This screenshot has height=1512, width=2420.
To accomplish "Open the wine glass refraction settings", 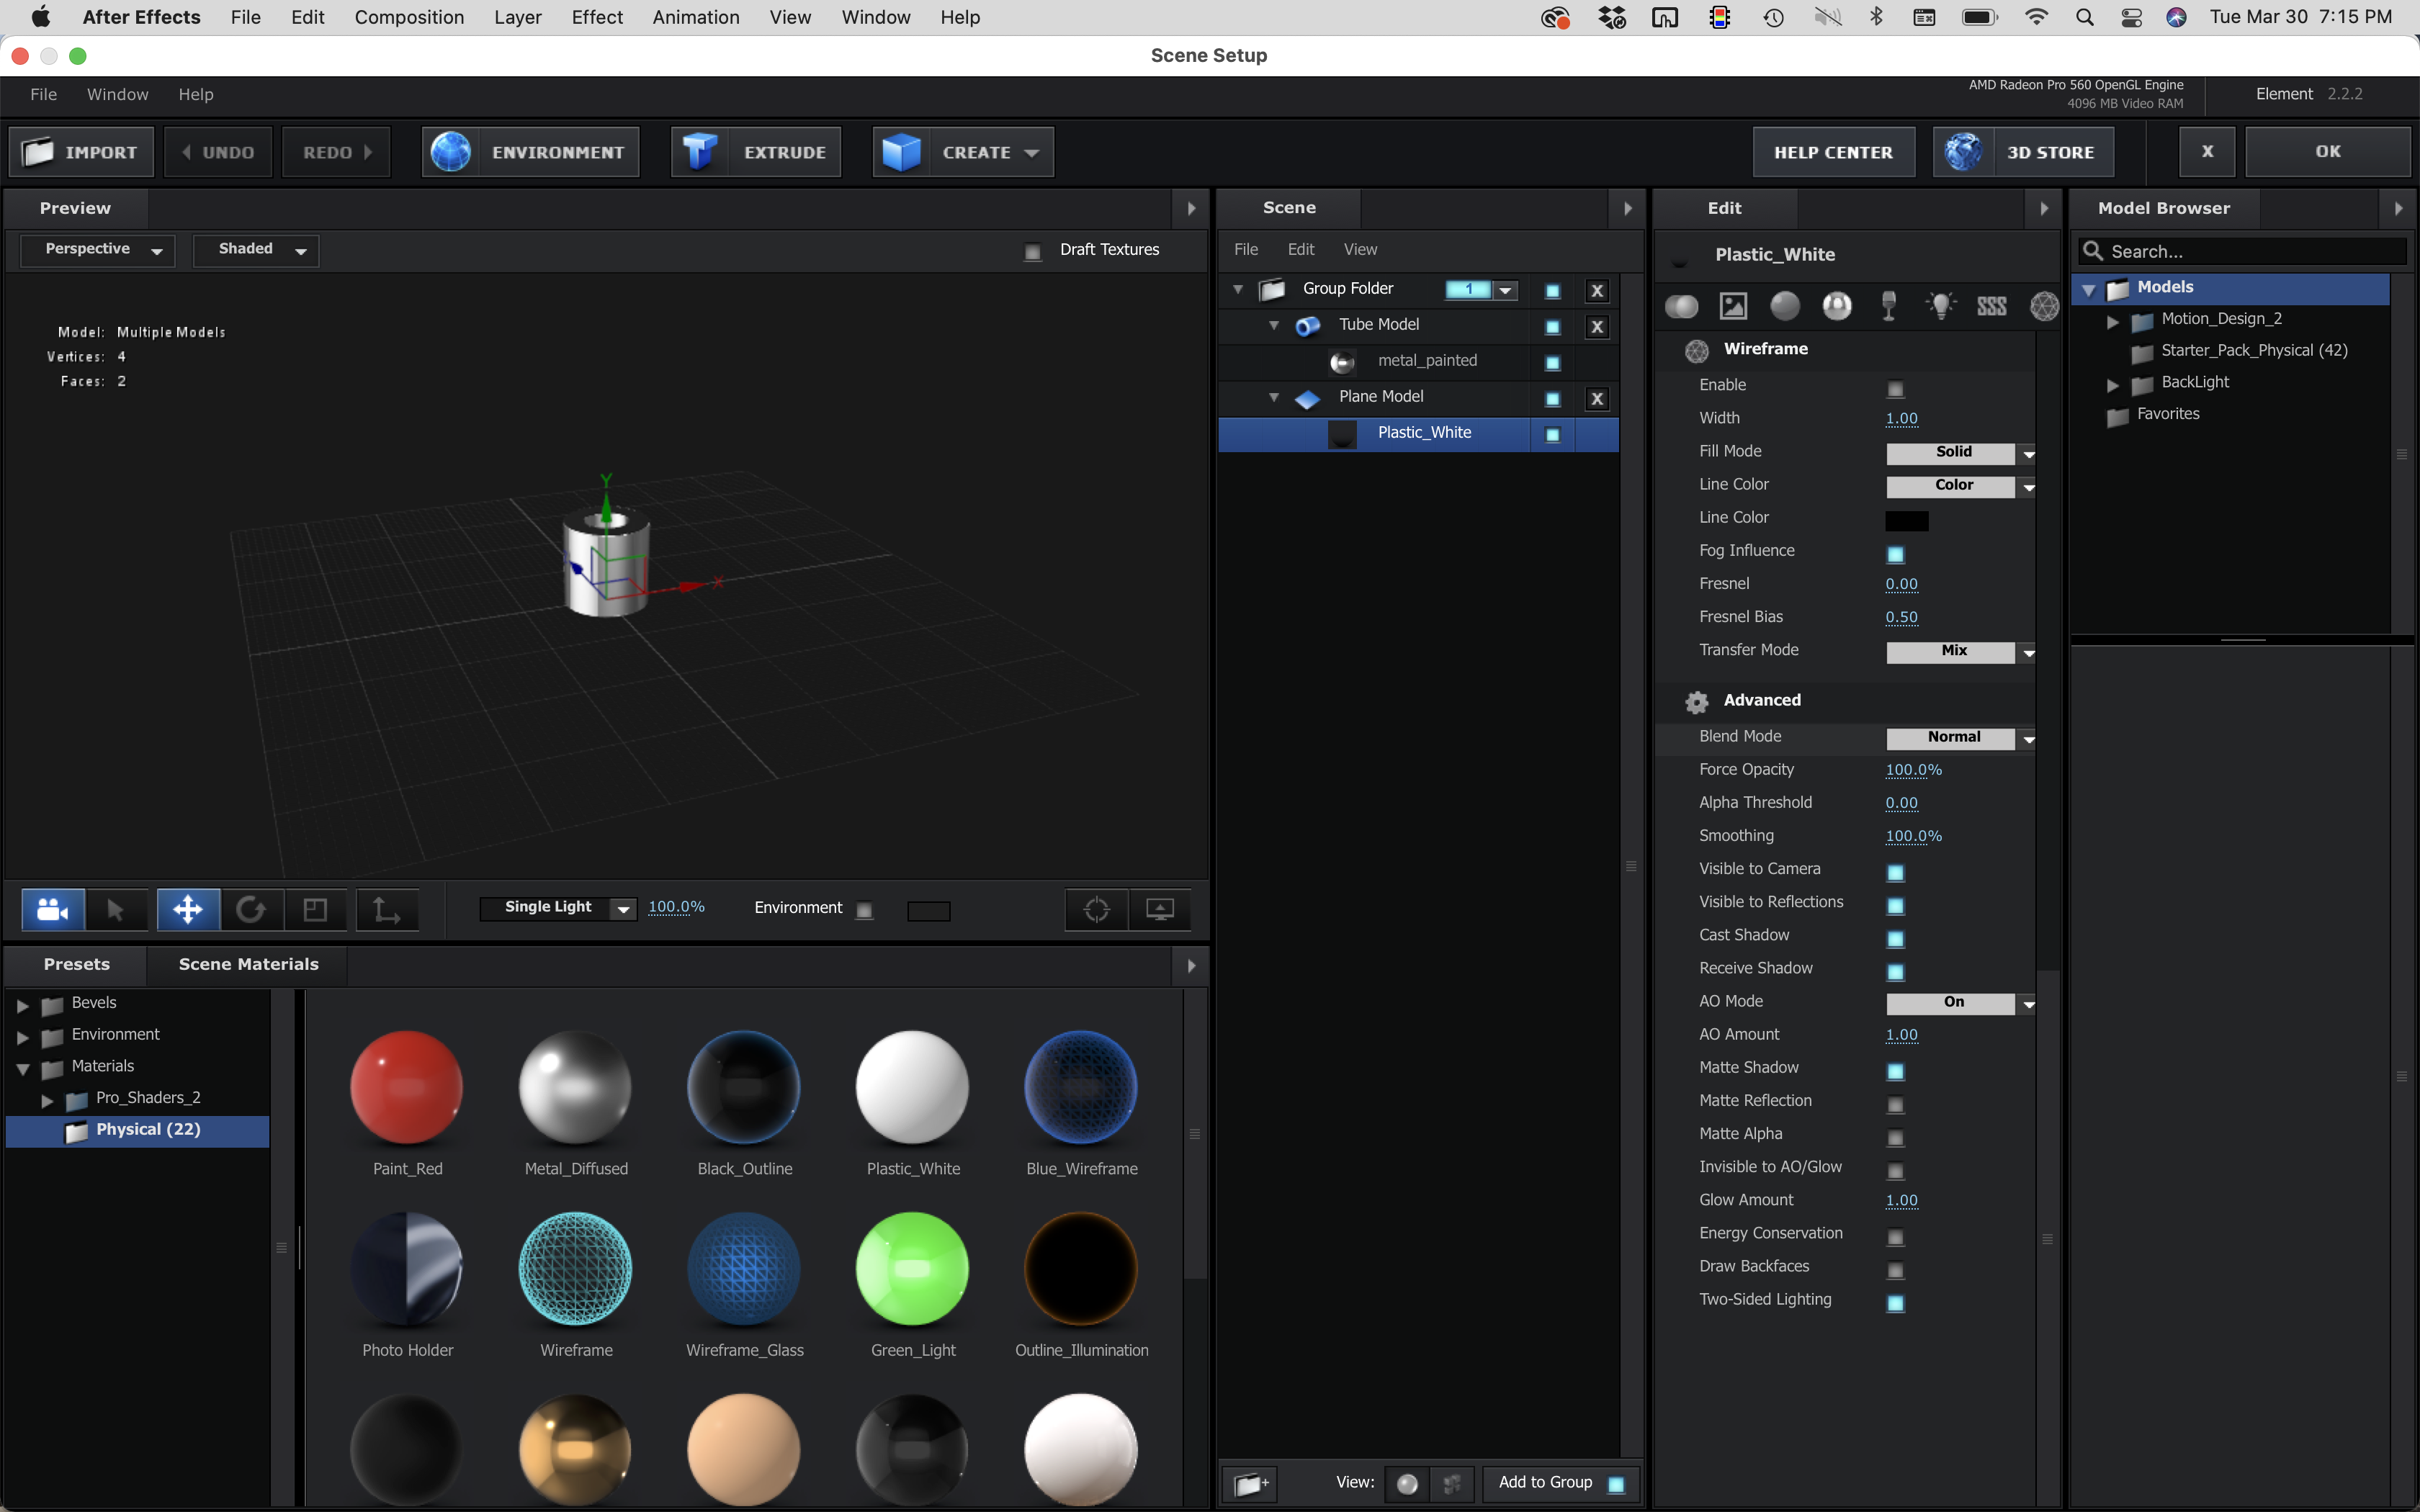I will click(x=1888, y=306).
